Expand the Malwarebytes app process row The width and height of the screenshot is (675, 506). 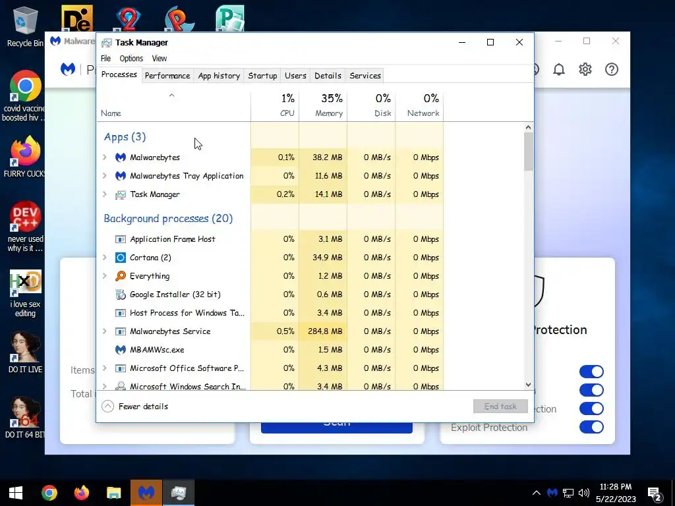pos(105,157)
